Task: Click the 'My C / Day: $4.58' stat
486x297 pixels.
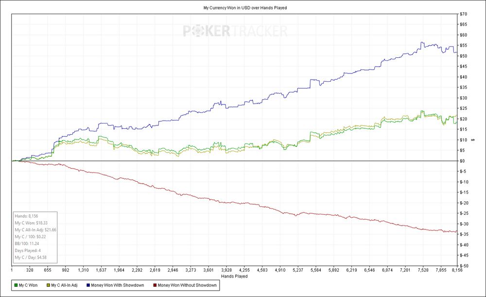Action: (x=31, y=258)
